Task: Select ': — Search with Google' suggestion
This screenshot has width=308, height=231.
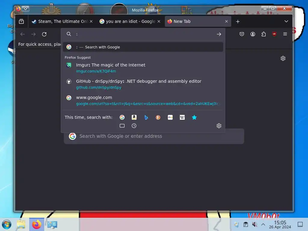Action: [143, 47]
